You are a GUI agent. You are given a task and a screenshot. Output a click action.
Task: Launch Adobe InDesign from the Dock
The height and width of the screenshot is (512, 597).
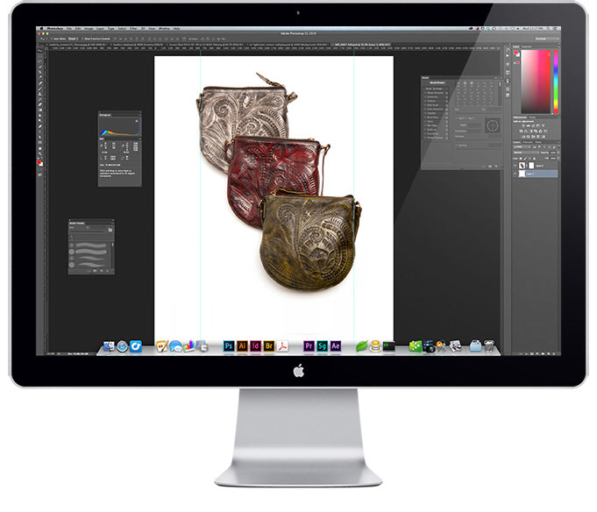coord(255,346)
